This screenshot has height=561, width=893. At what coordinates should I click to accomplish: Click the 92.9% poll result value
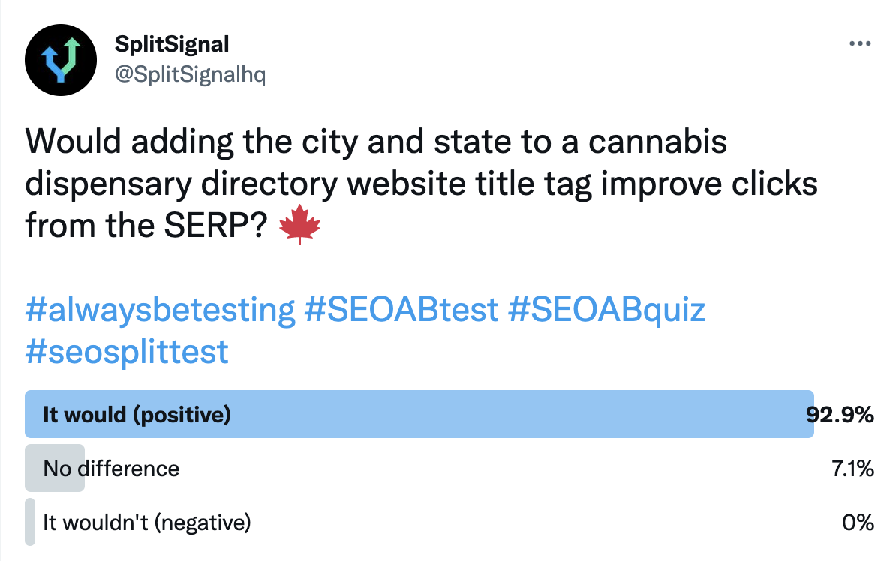[x=840, y=414]
